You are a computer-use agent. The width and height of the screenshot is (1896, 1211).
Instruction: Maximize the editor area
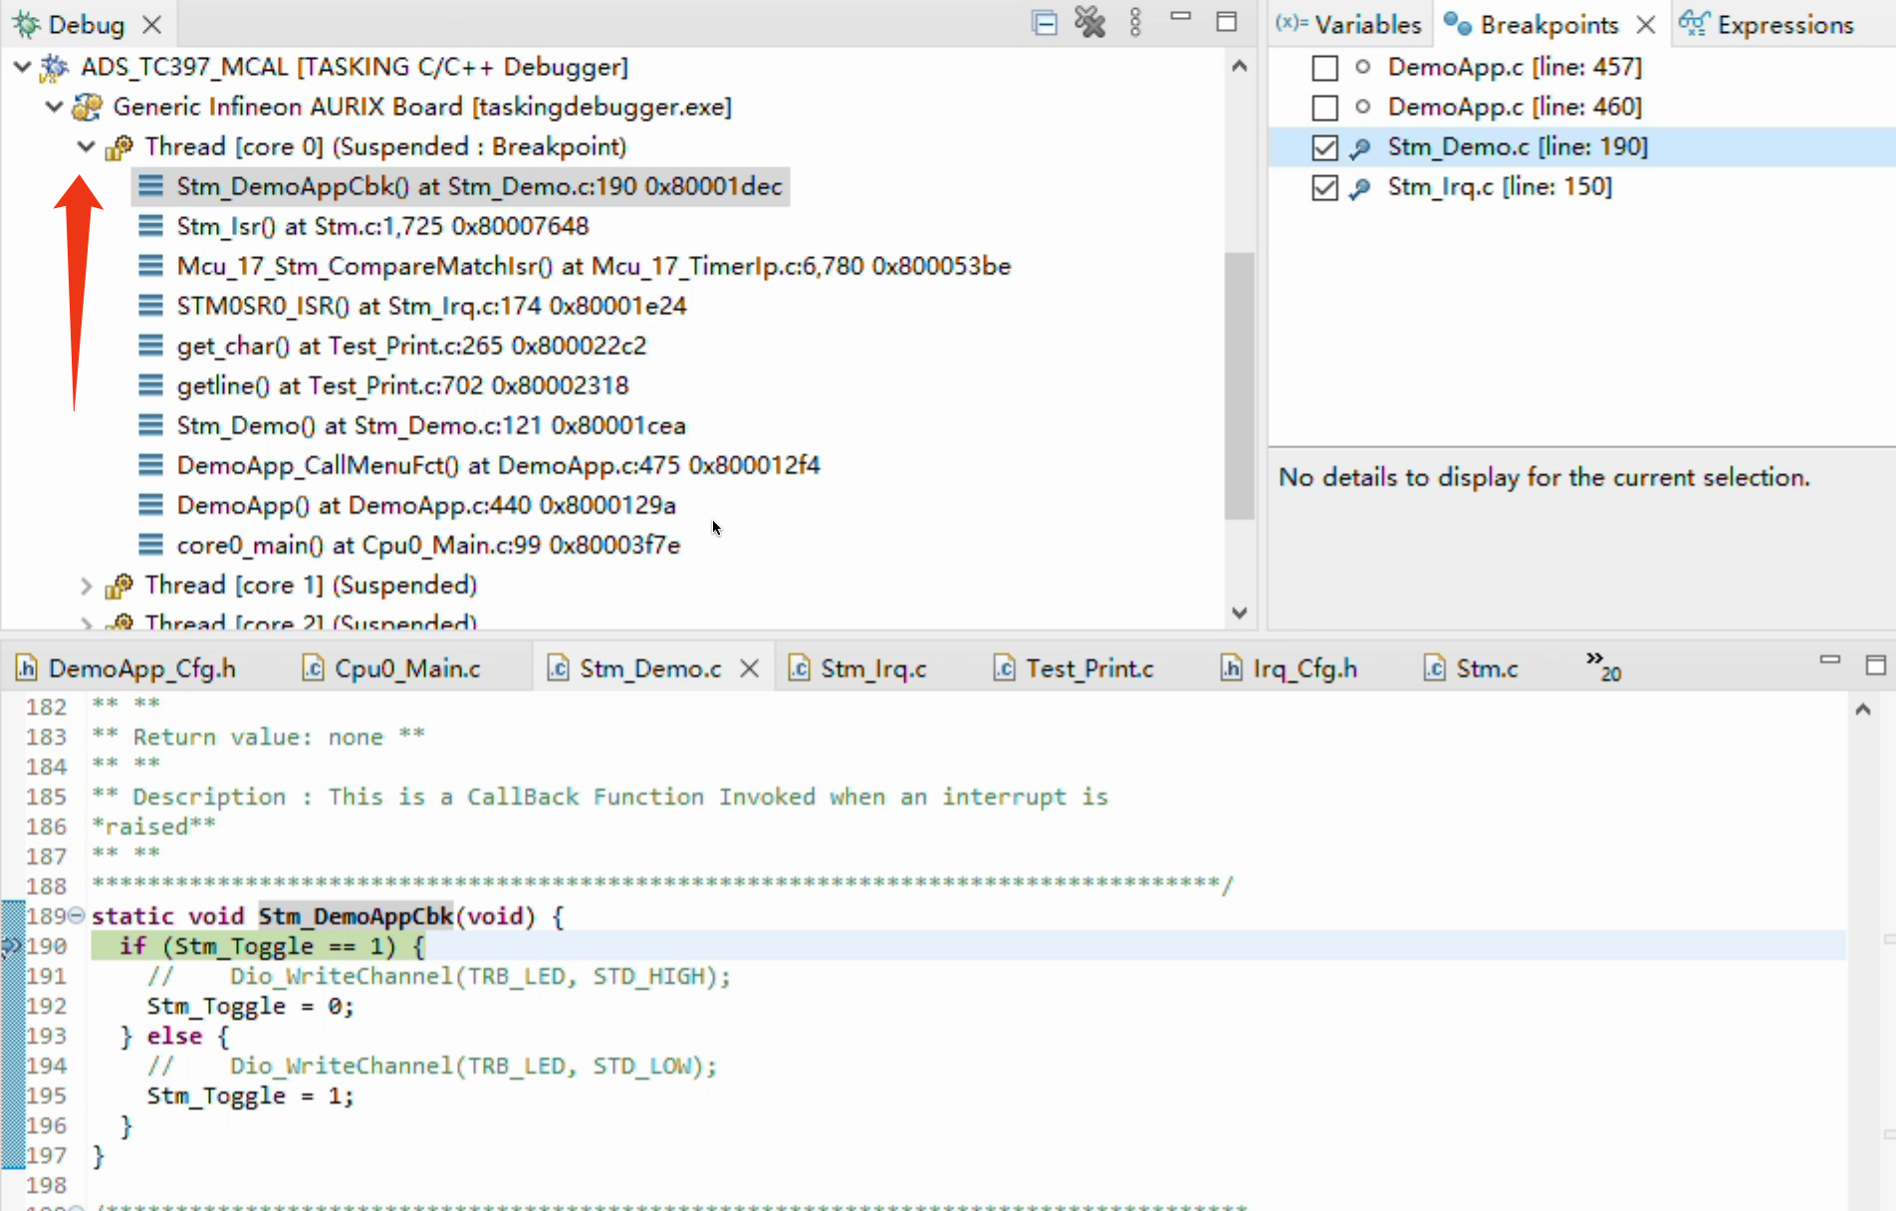pos(1876,665)
